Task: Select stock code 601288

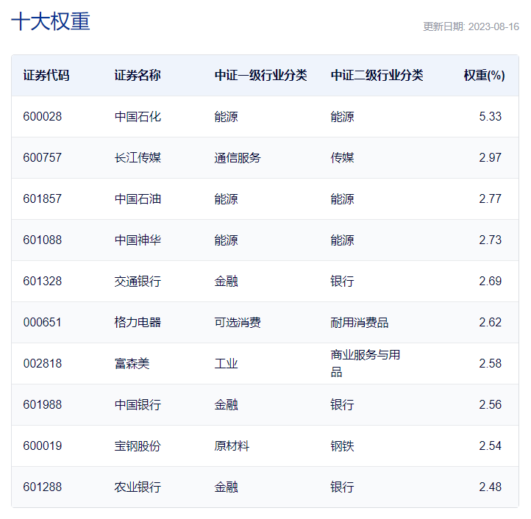Action: click(x=43, y=487)
